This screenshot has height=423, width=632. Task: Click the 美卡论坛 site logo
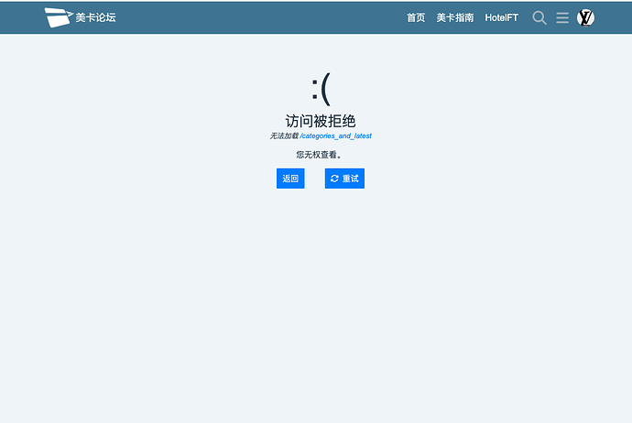coord(81,17)
